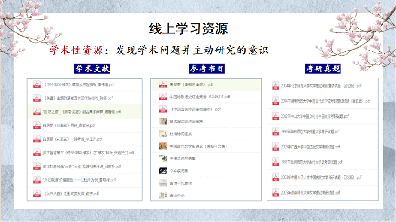
Task: Click PDF icon for 朱景玄《唐朝名画录》
Action: (162, 85)
